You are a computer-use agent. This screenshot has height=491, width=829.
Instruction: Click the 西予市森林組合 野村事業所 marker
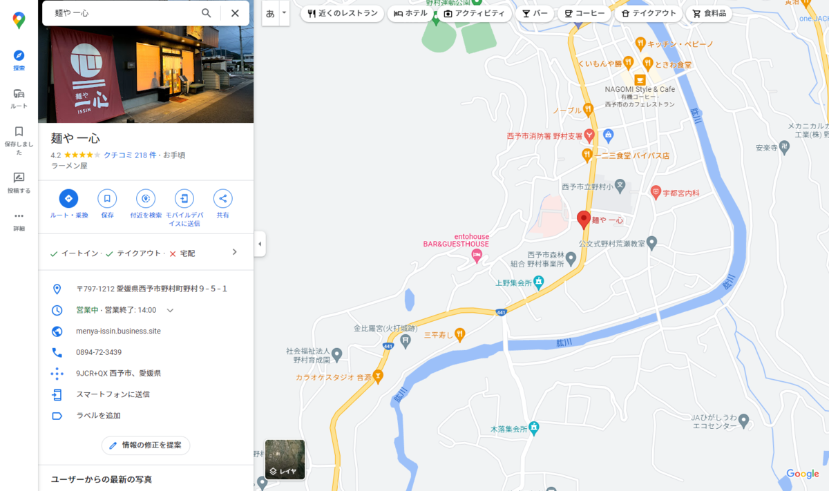point(571,259)
